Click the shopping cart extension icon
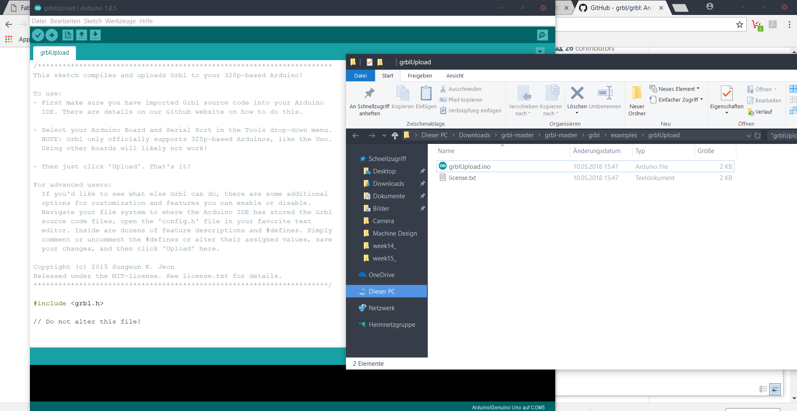The height and width of the screenshot is (411, 797). [757, 25]
